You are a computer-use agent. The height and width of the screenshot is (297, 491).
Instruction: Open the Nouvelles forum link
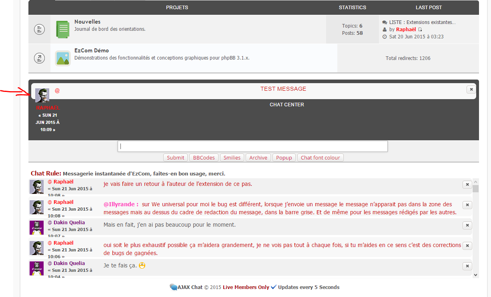87,22
